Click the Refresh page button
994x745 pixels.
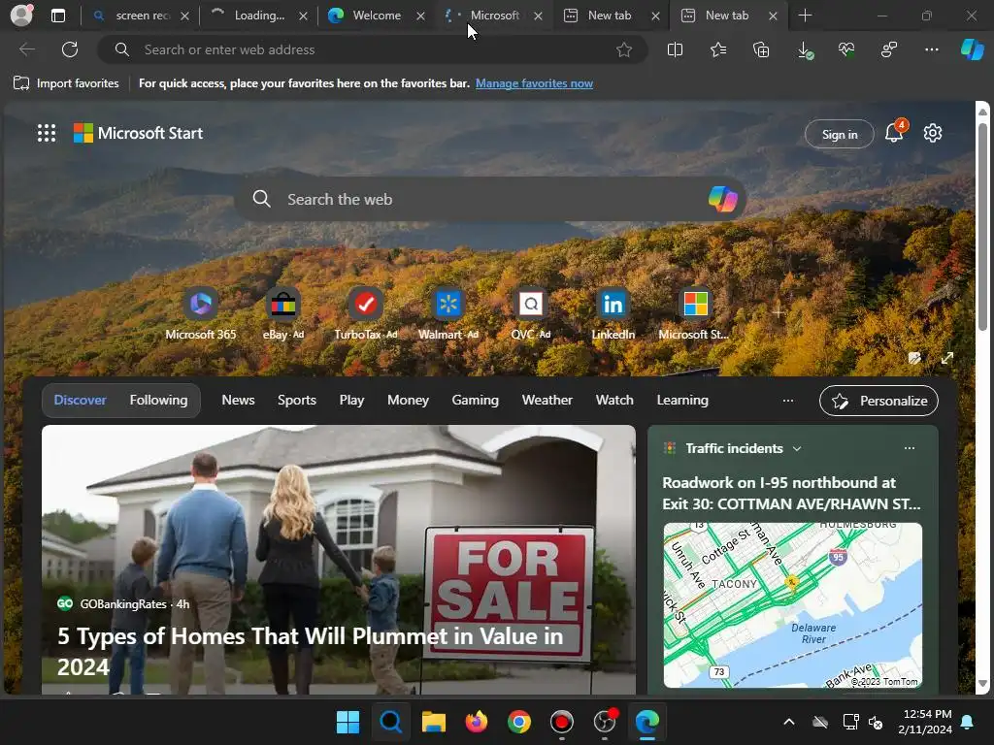(70, 49)
